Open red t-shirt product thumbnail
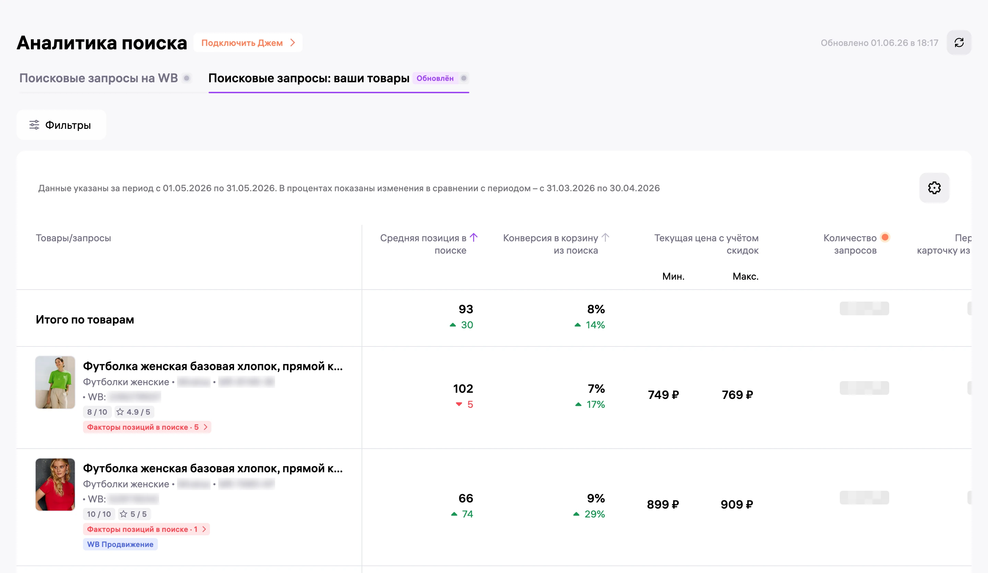The width and height of the screenshot is (988, 573). (55, 485)
